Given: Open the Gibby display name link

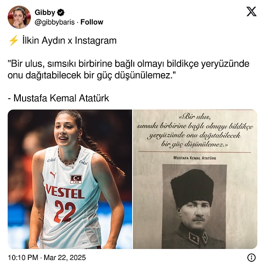Looking at the screenshot, I should click(x=45, y=12).
